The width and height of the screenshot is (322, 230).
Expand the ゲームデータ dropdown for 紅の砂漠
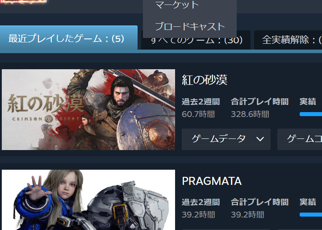(x=226, y=139)
